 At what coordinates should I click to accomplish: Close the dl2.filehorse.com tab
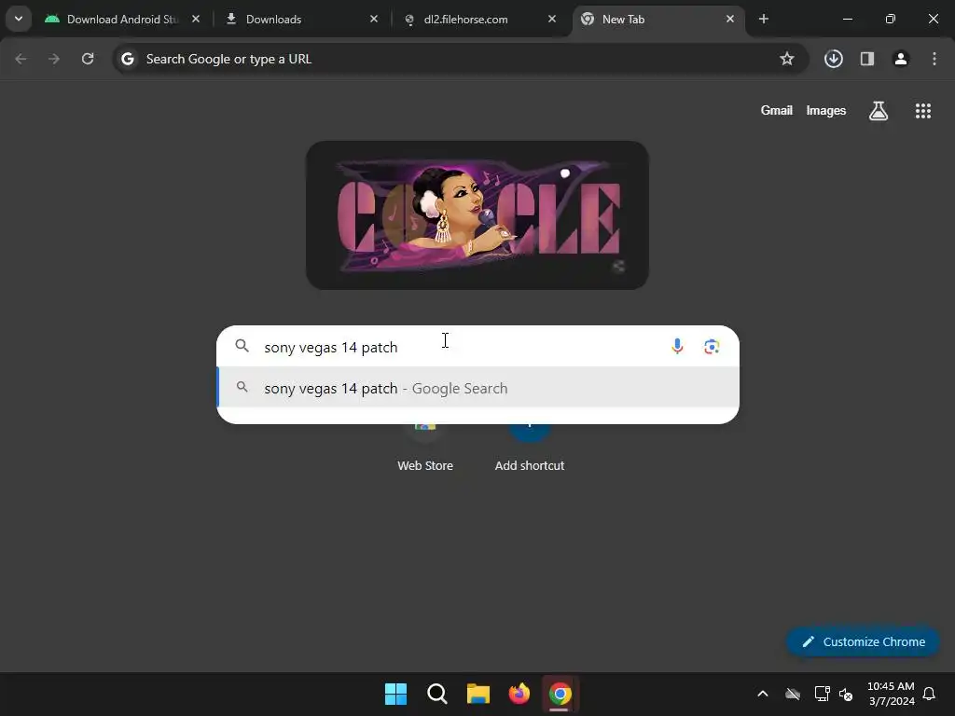click(552, 19)
